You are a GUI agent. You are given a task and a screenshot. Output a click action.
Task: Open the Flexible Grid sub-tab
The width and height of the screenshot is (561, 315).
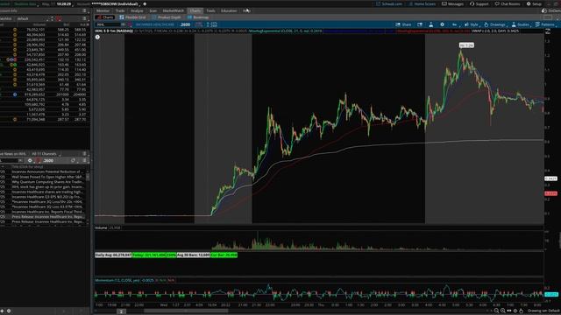tap(132, 17)
